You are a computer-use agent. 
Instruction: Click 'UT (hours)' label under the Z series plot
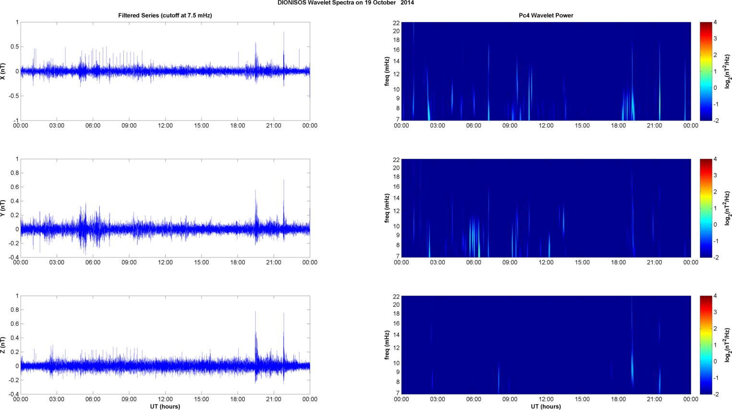(x=165, y=406)
